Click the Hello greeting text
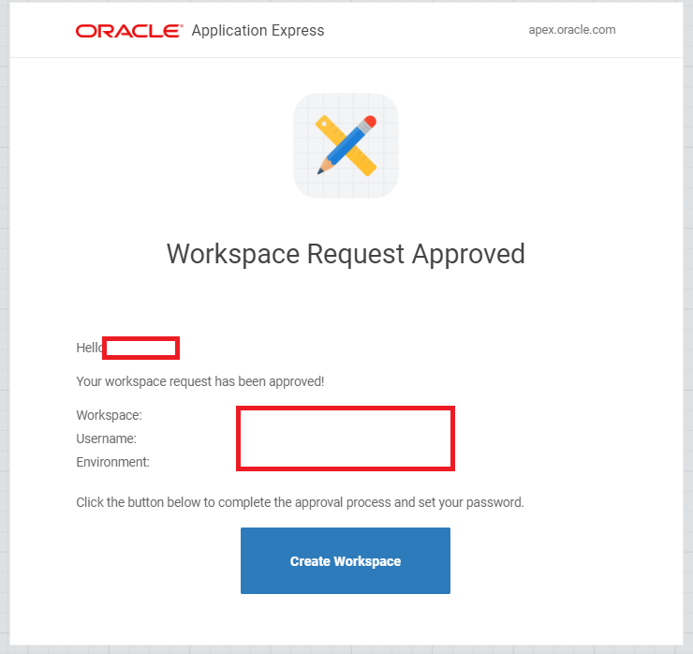This screenshot has height=654, width=693. coord(90,348)
